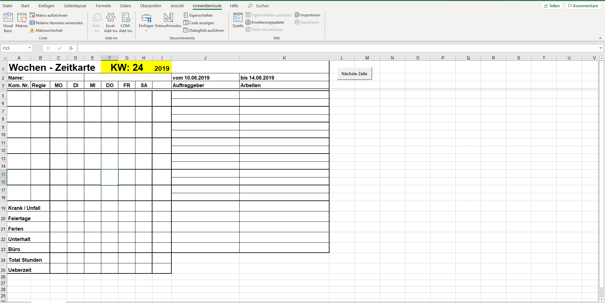Image resolution: width=605 pixels, height=303 pixels.
Task: Open the Name Box dropdown arrow
Action: click(x=29, y=48)
